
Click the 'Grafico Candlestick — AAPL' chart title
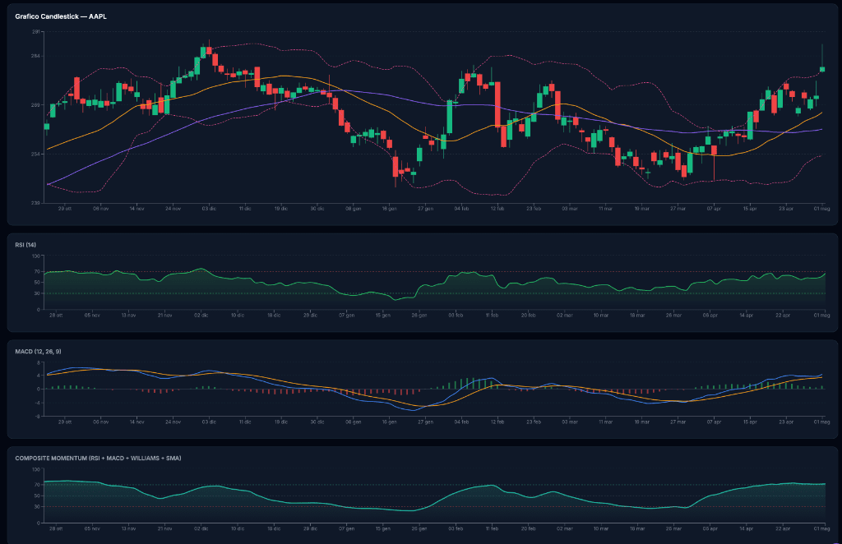click(x=61, y=16)
